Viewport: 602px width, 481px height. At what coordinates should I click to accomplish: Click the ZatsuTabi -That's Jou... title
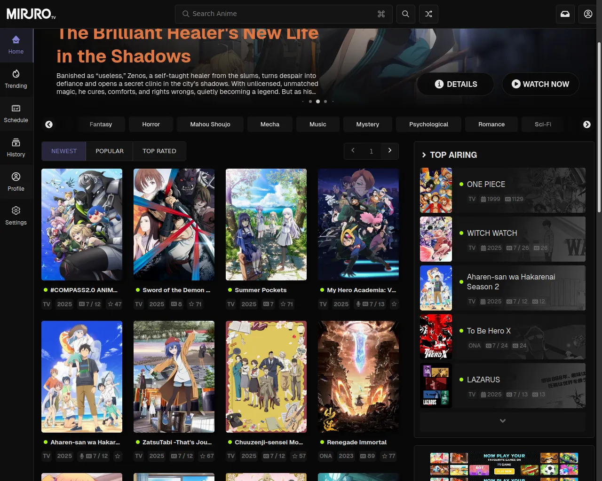(177, 442)
